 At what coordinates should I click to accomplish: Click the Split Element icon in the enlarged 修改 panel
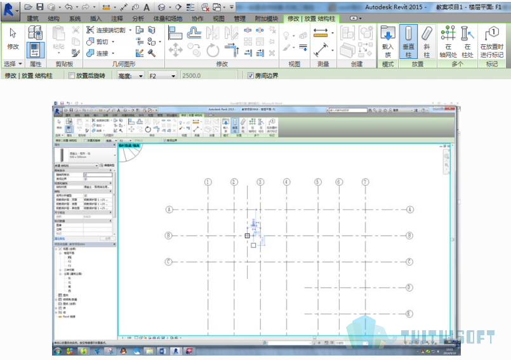point(248,30)
